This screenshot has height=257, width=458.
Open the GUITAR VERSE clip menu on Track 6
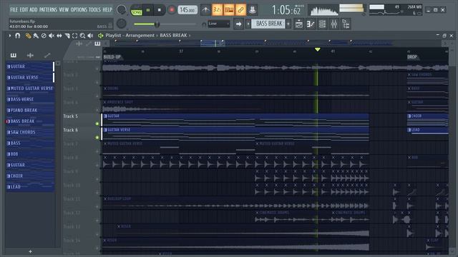click(105, 130)
